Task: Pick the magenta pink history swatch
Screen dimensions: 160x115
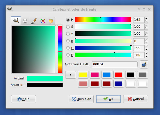Action: [x=95, y=75]
